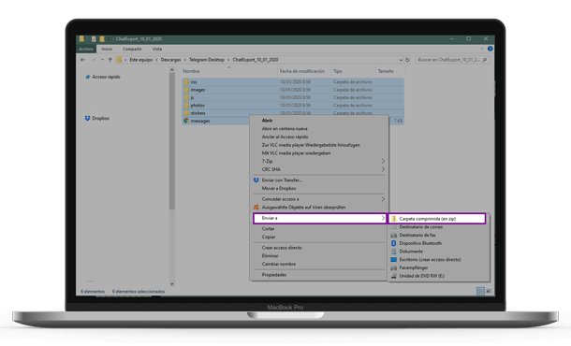Expand the ribbon with the chevron
Viewport: 571px width, 346px height.
[482, 49]
